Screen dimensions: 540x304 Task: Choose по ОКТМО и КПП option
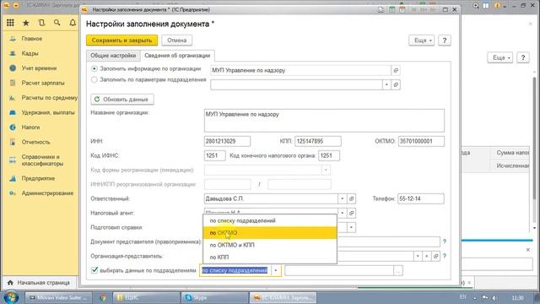(270, 245)
